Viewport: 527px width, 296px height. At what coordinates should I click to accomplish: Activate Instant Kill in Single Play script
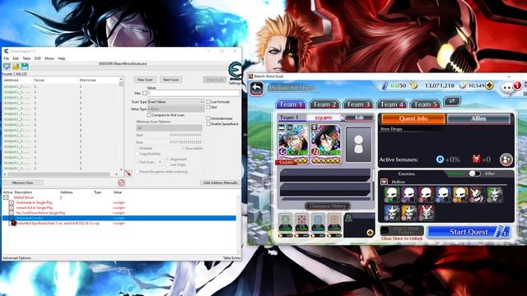pos(11,208)
